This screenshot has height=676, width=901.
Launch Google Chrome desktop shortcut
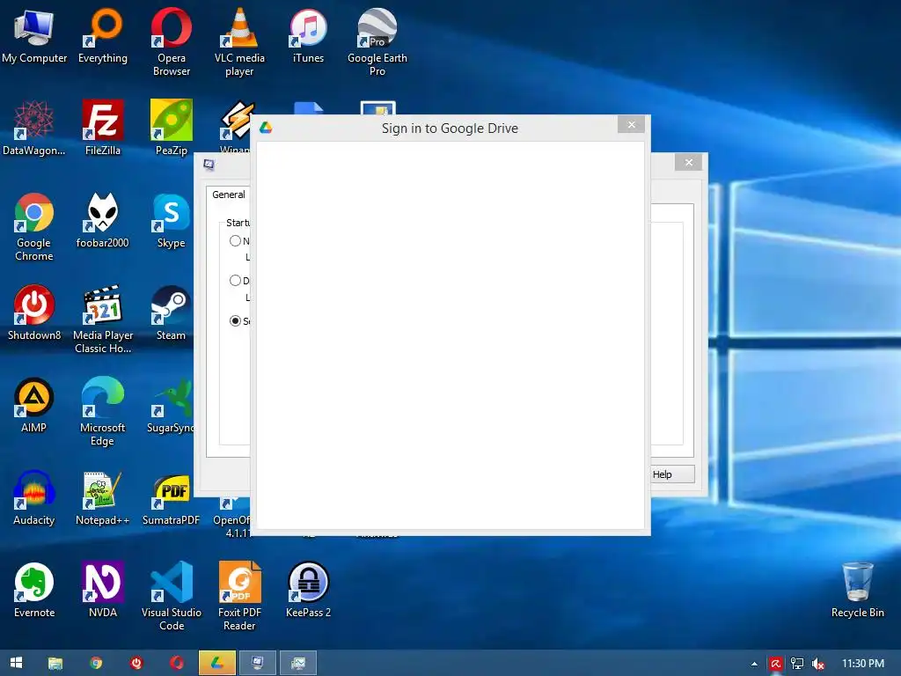(x=34, y=227)
